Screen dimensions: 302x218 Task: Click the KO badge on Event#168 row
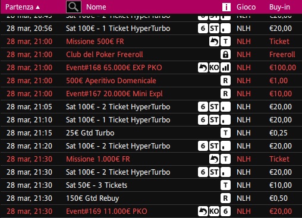[214, 68]
